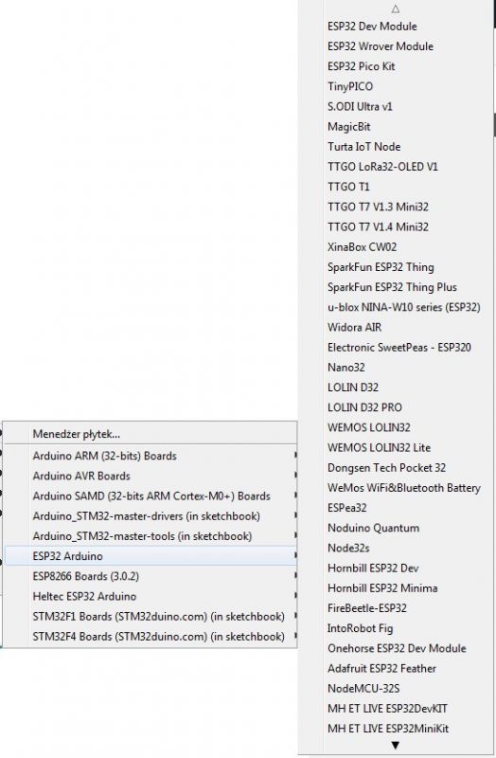Choose TTGO T7 V1.3 Mini32
The image size is (496, 758).
pos(396,207)
